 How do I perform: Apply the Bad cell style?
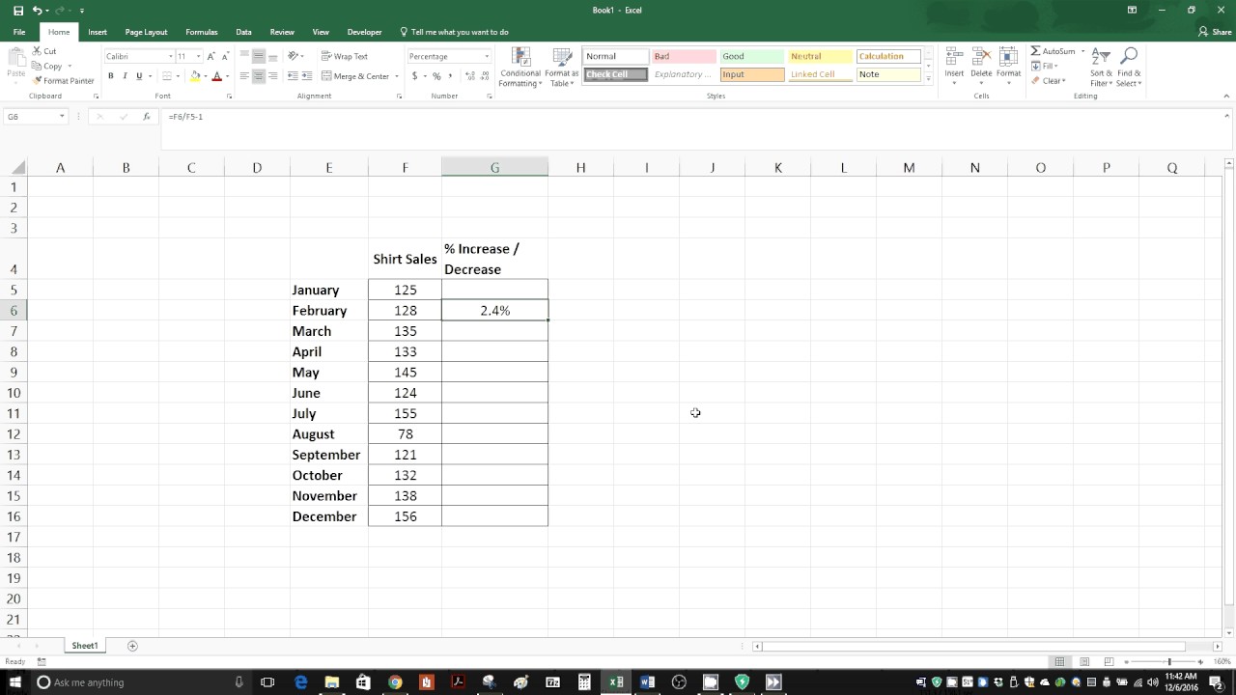pos(684,56)
